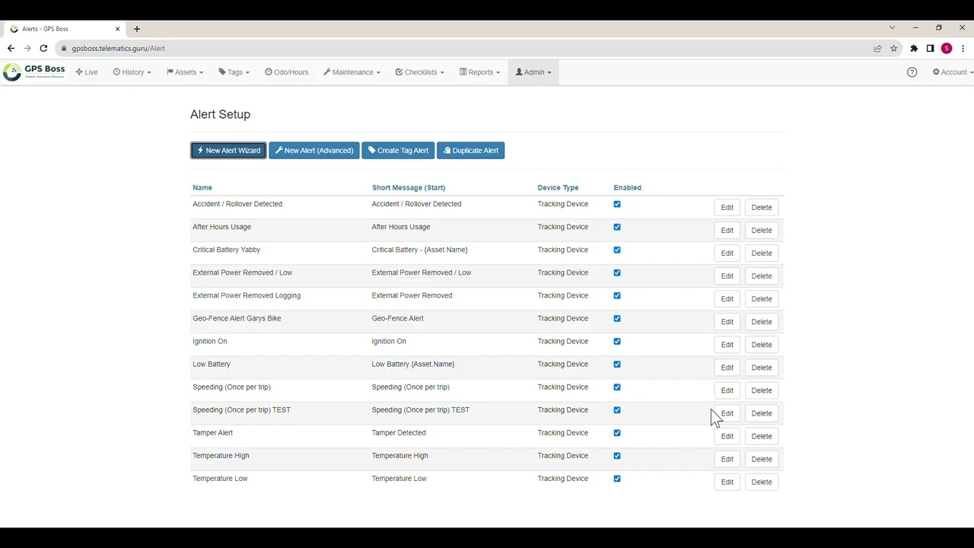Toggle the Low Battery enabled checkbox
974x548 pixels.
pos(617,364)
